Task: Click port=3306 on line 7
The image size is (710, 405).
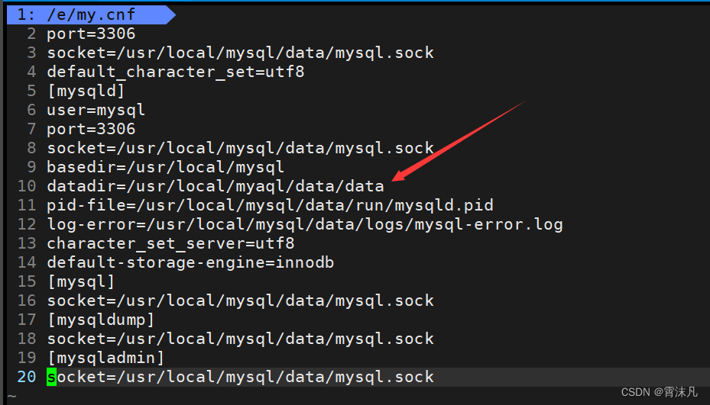Action: (90, 129)
